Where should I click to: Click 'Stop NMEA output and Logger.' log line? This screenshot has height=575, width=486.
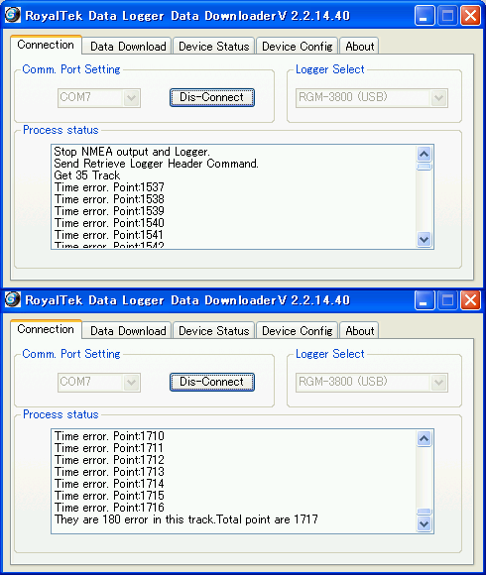(132, 152)
